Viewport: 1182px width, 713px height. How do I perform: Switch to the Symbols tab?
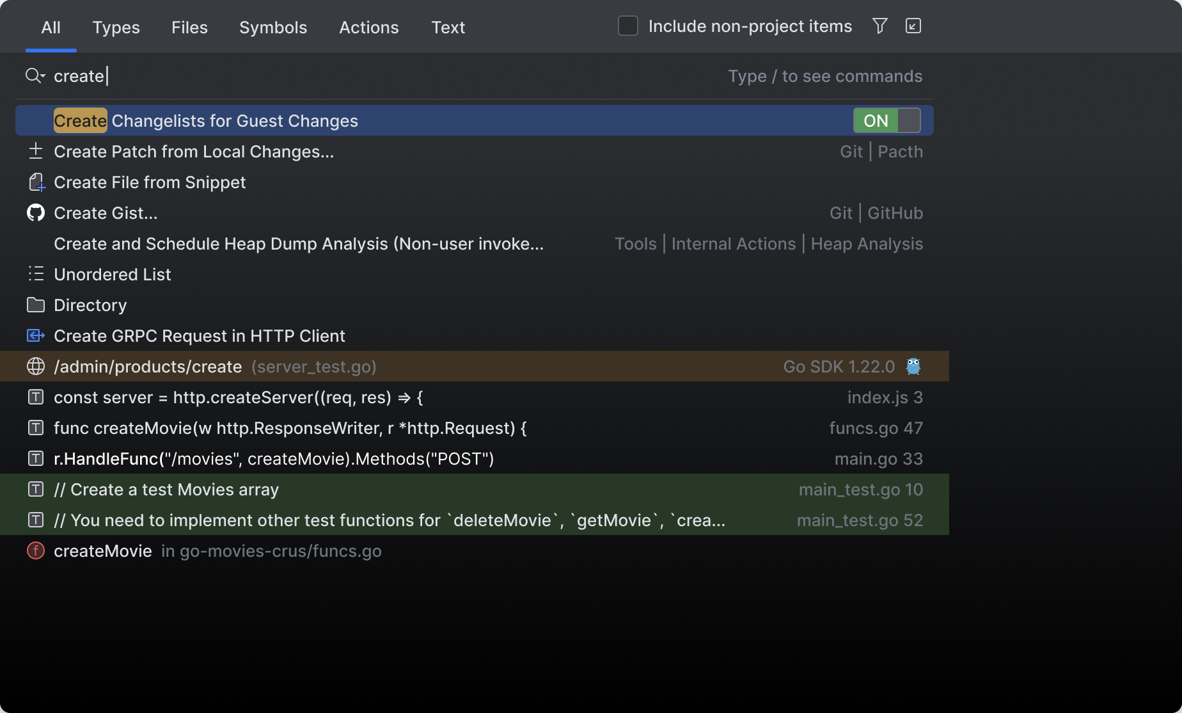click(x=273, y=28)
